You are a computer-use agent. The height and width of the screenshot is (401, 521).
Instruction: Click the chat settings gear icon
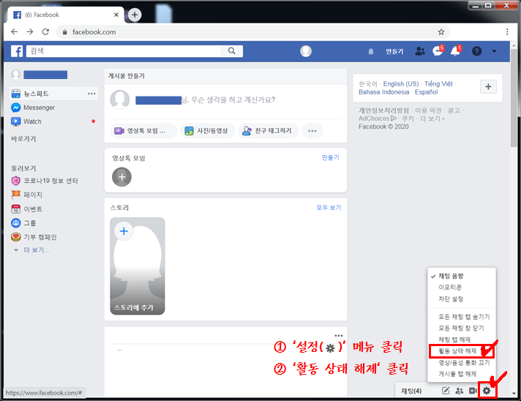487,391
